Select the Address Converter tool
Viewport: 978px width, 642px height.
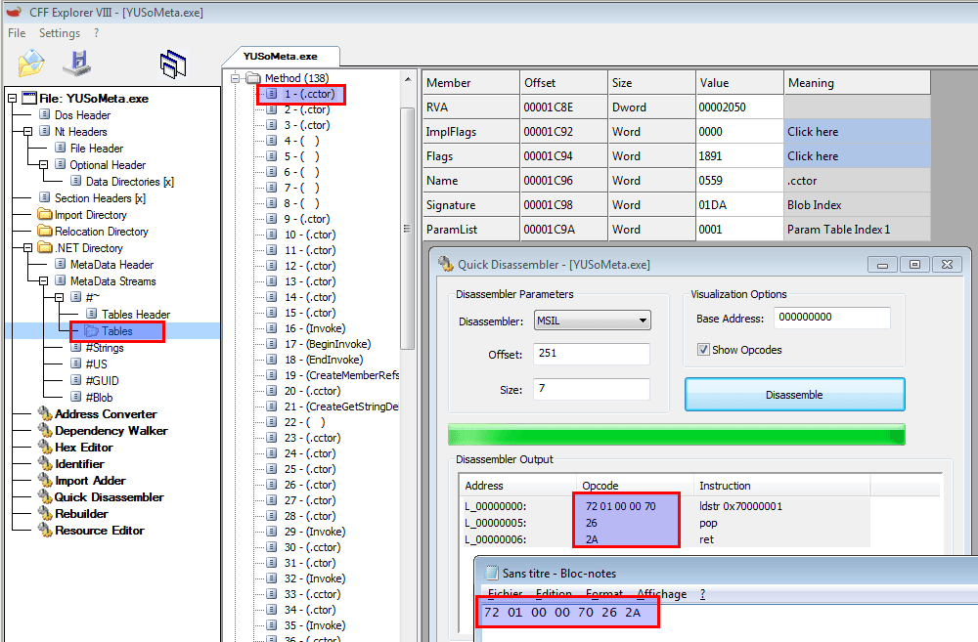coord(108,413)
